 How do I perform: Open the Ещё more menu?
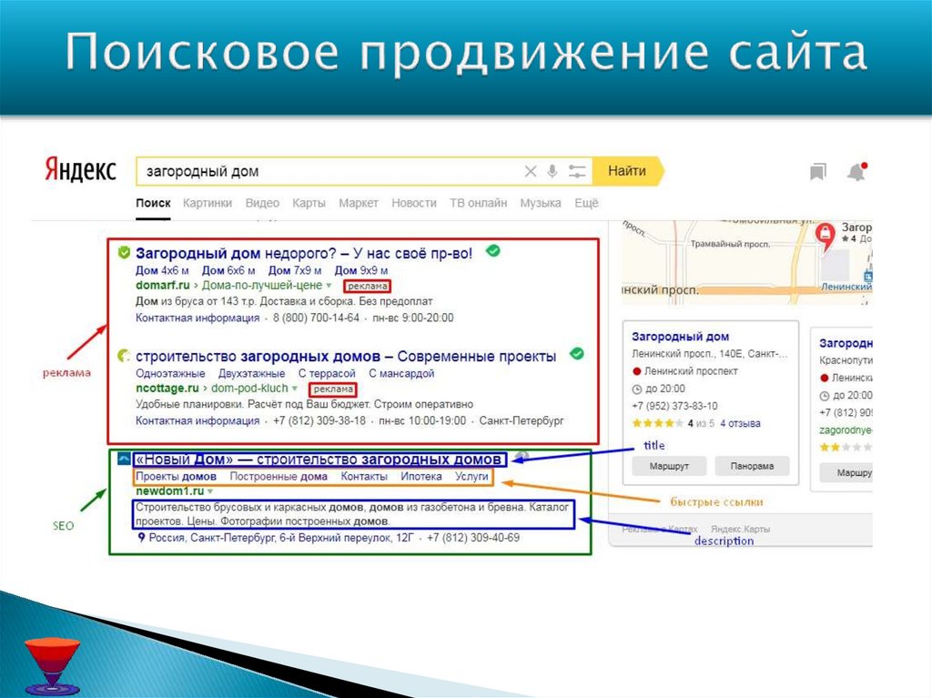tap(586, 203)
